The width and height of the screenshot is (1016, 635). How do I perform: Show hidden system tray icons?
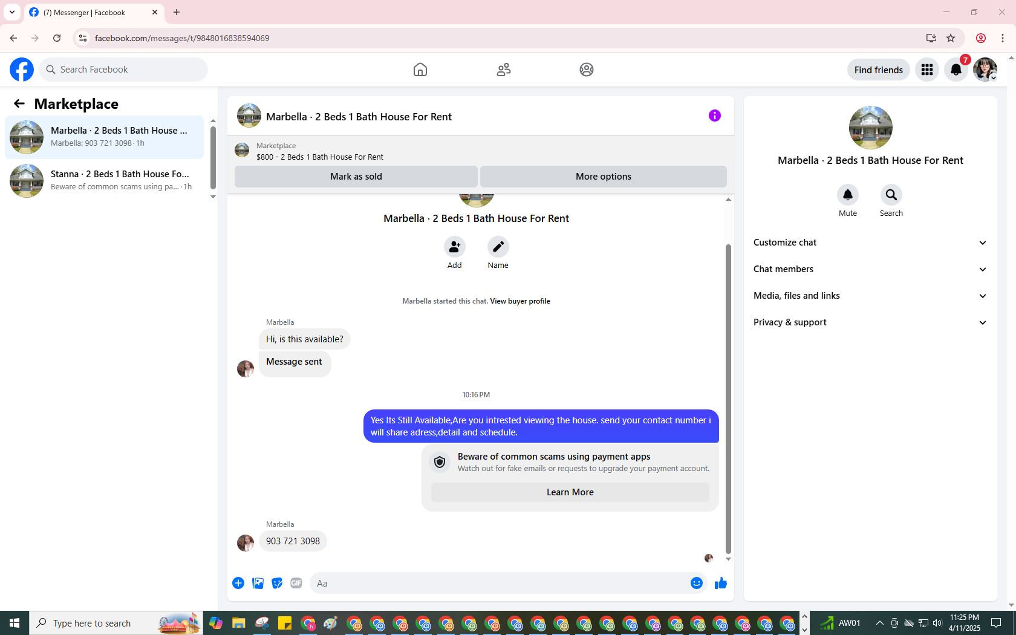(x=880, y=623)
